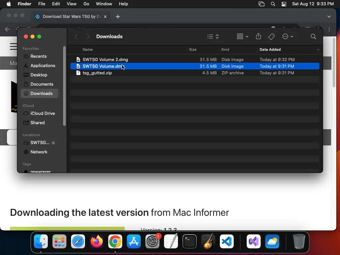Open GarageBand from the Dock
Image resolution: width=340 pixels, height=255 pixels.
208,241
